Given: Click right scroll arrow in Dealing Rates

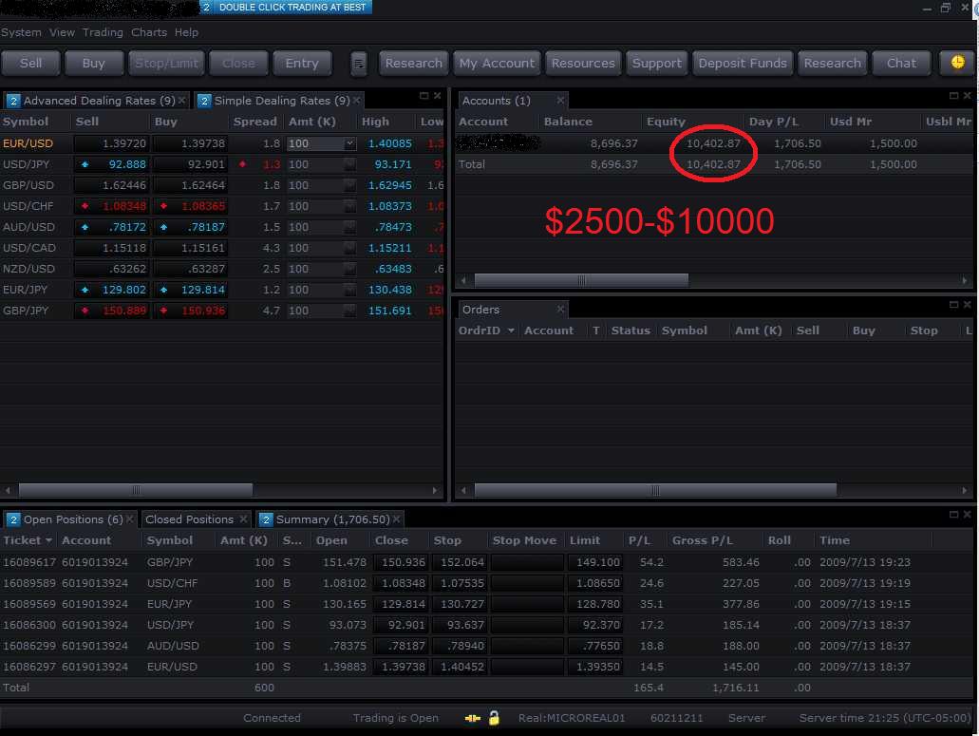Looking at the screenshot, I should (x=435, y=490).
